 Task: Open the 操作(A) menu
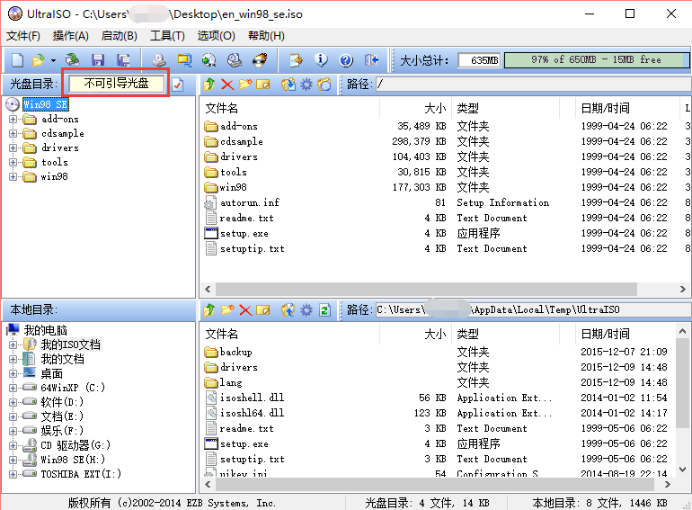click(71, 36)
